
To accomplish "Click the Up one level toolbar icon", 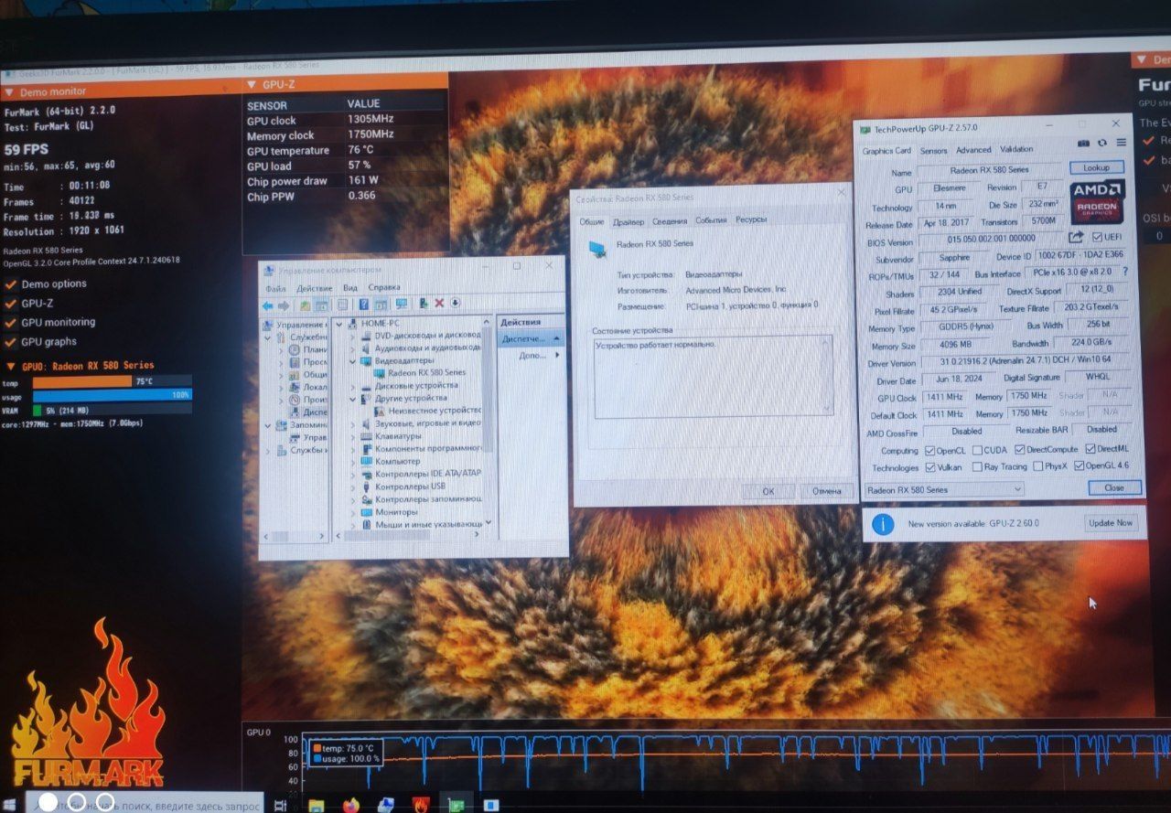I will [305, 305].
